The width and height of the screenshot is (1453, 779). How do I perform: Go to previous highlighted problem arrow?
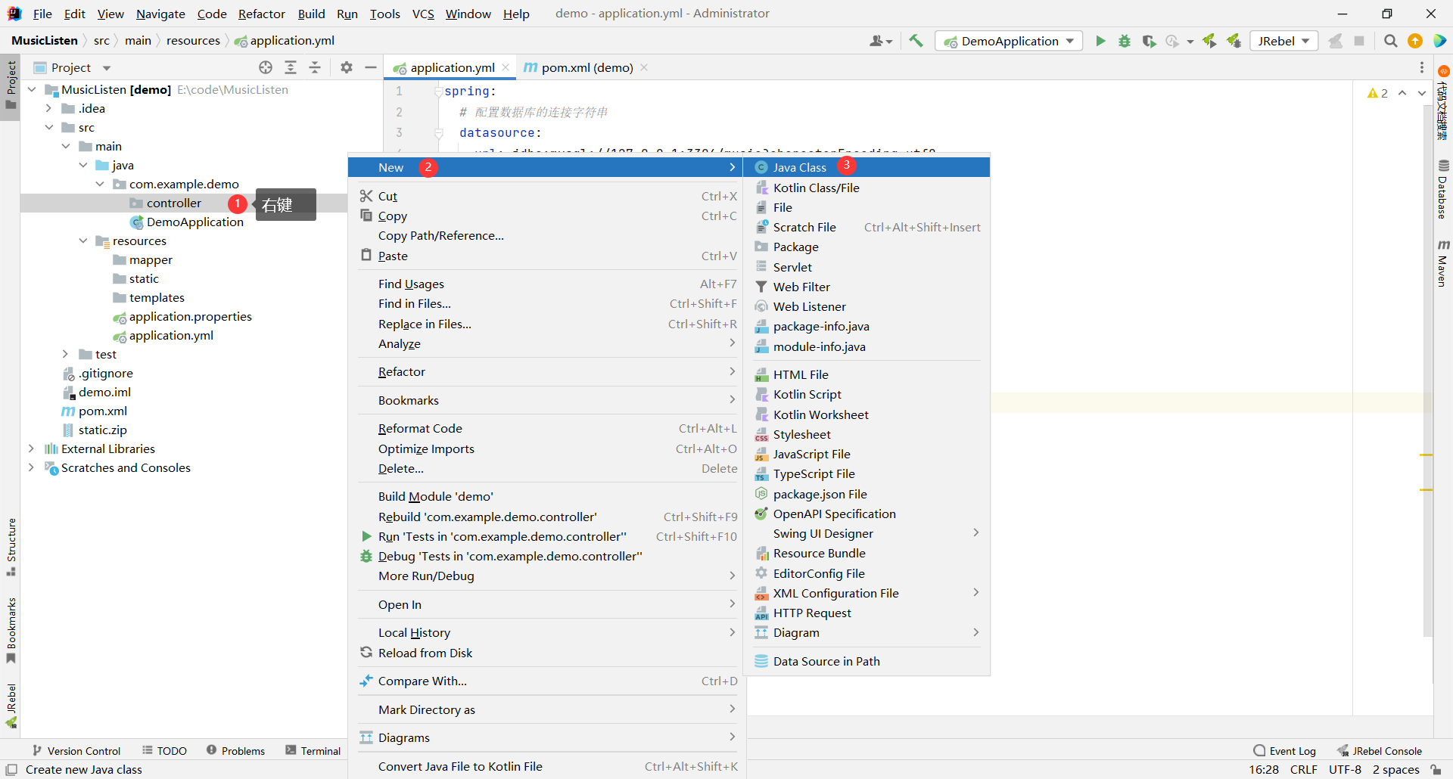coord(1402,93)
